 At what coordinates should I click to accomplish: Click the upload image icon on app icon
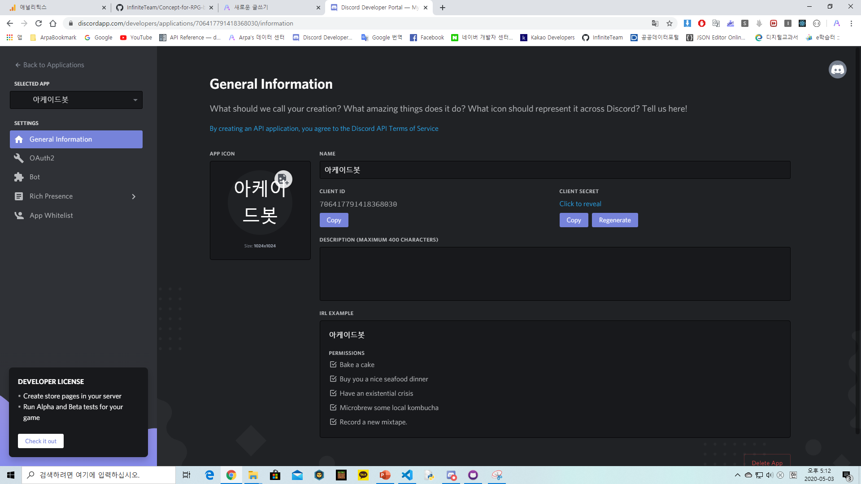pyautogui.click(x=283, y=179)
